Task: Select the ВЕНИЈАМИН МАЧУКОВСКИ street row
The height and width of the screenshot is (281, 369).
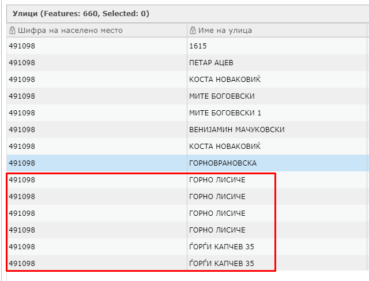Action: tap(236, 130)
